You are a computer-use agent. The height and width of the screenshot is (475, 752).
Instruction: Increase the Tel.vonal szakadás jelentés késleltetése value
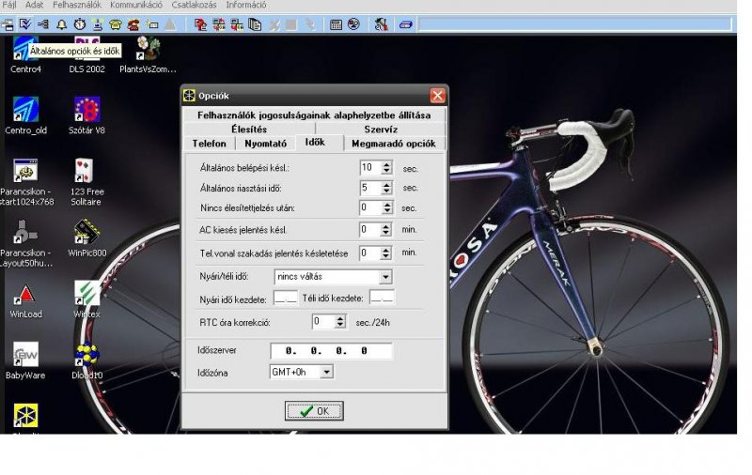point(386,250)
